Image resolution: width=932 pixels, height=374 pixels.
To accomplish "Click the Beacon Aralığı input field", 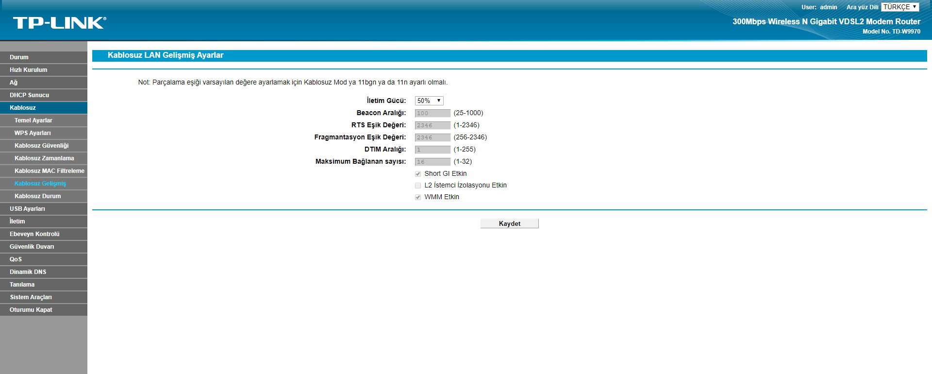I will tap(433, 113).
